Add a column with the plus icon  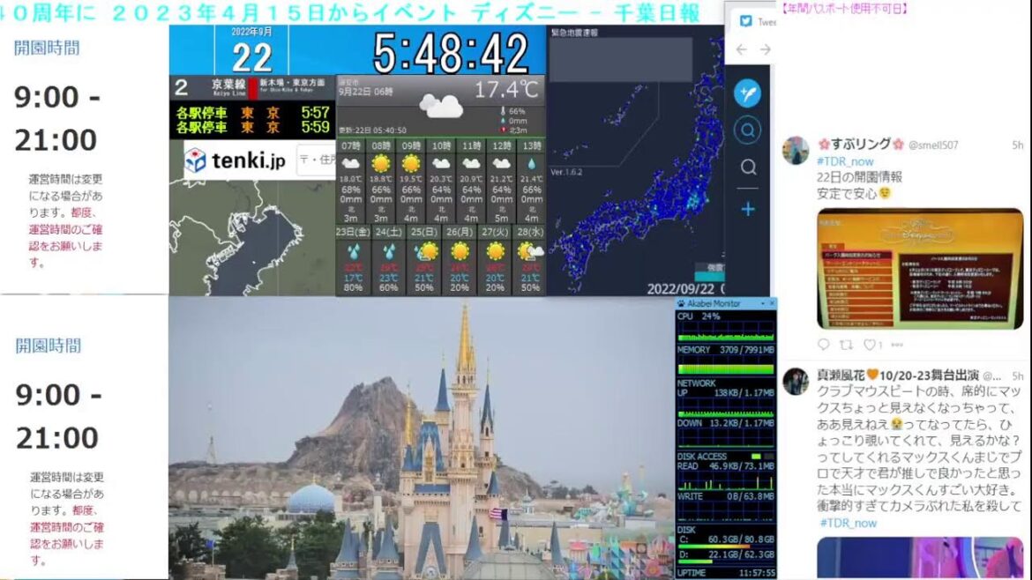click(x=748, y=209)
